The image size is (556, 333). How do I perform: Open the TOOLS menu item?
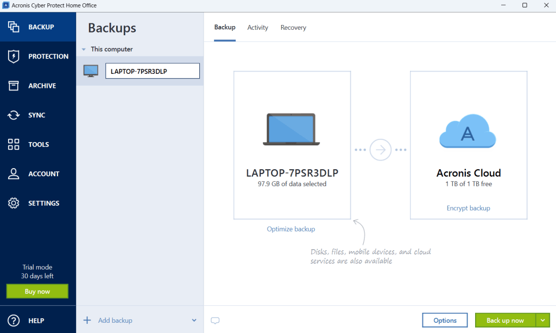click(38, 145)
